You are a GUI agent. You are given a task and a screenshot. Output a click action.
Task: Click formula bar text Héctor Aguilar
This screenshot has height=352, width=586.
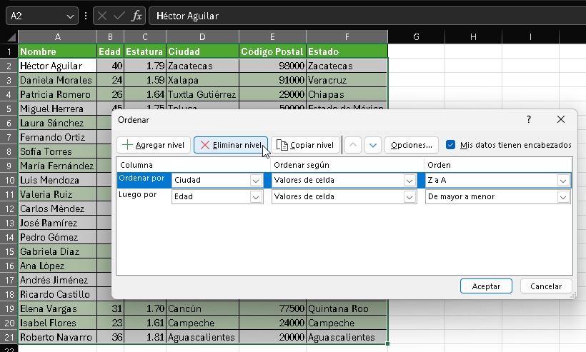click(187, 16)
